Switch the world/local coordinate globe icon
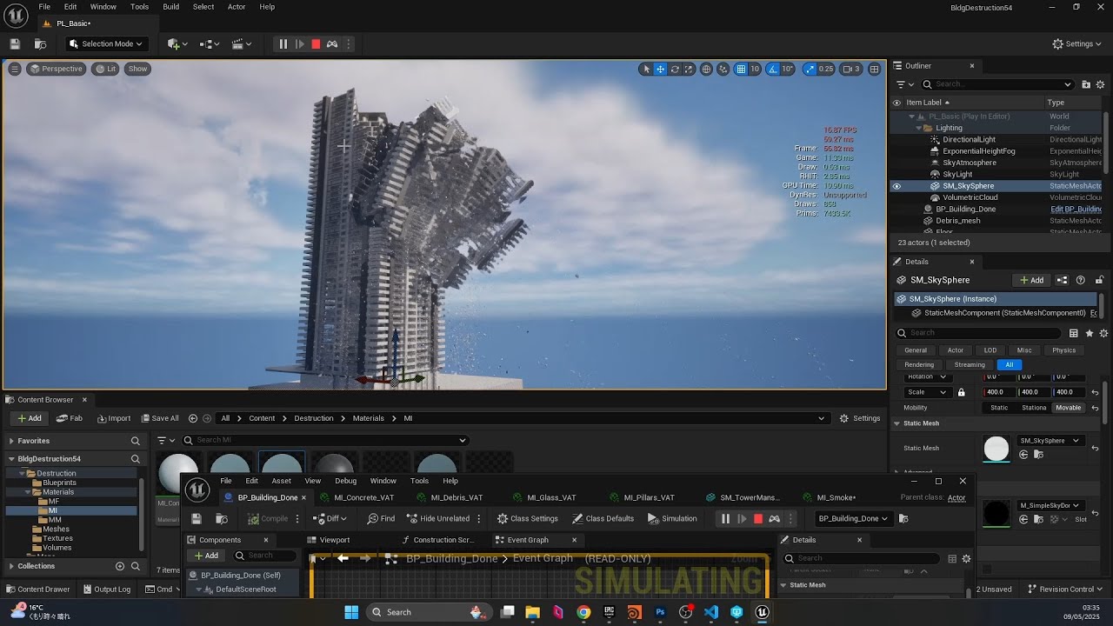This screenshot has width=1113, height=626. coord(707,70)
